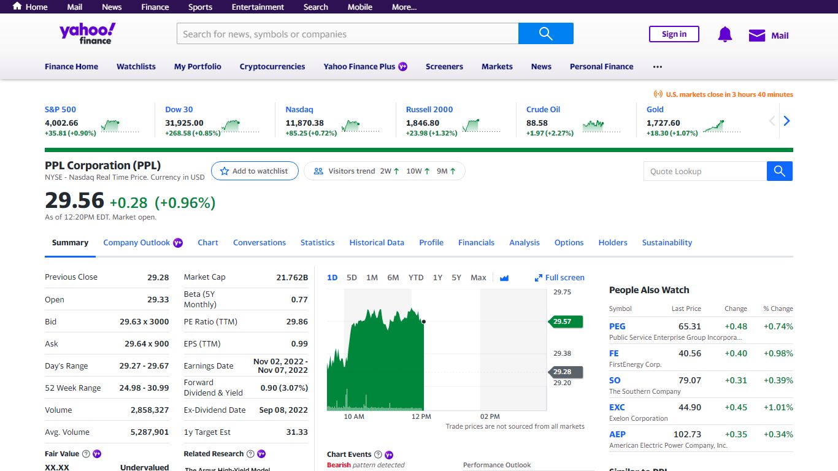This screenshot has height=471, width=838.
Task: Click the Quote Lookup input field
Action: [705, 171]
